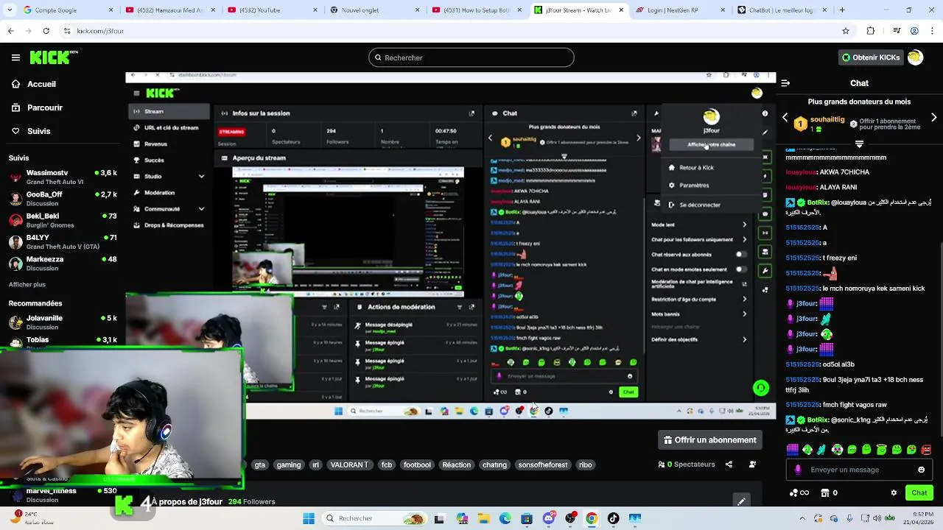Screen dimensions: 943x530
Task: Click microphone icon in message field
Action: (x=798, y=470)
